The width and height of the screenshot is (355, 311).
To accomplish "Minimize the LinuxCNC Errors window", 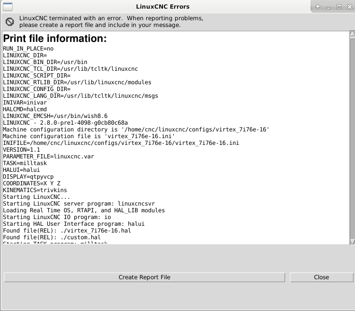I will [x=328, y=7].
